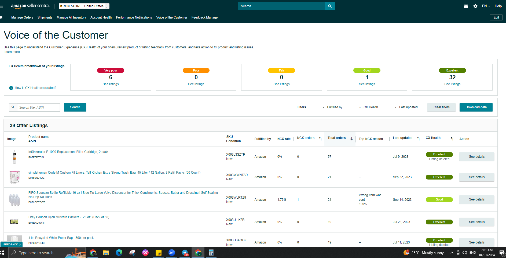The width and height of the screenshot is (506, 258).
Task: Open the hamburger navigation menu
Action: 2,6
